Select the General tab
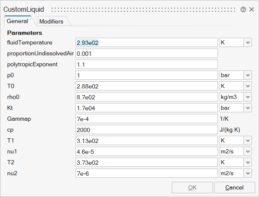 pos(18,21)
